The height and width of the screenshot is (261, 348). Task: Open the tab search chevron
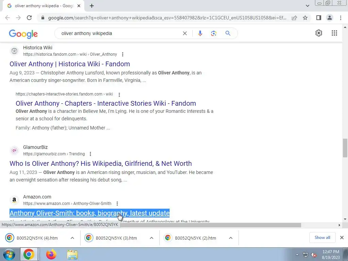307,6
